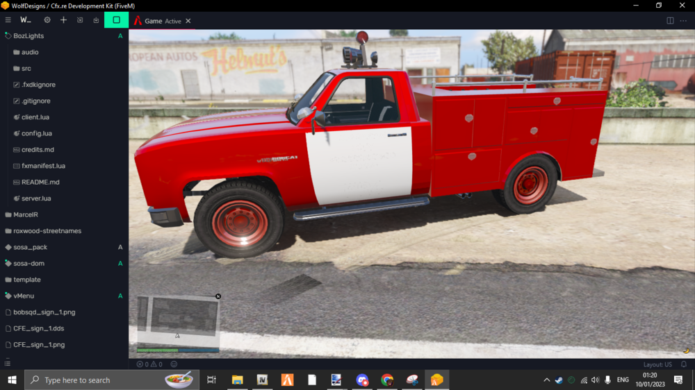Click the green health bar under minimap
695x390 pixels.
click(157, 350)
